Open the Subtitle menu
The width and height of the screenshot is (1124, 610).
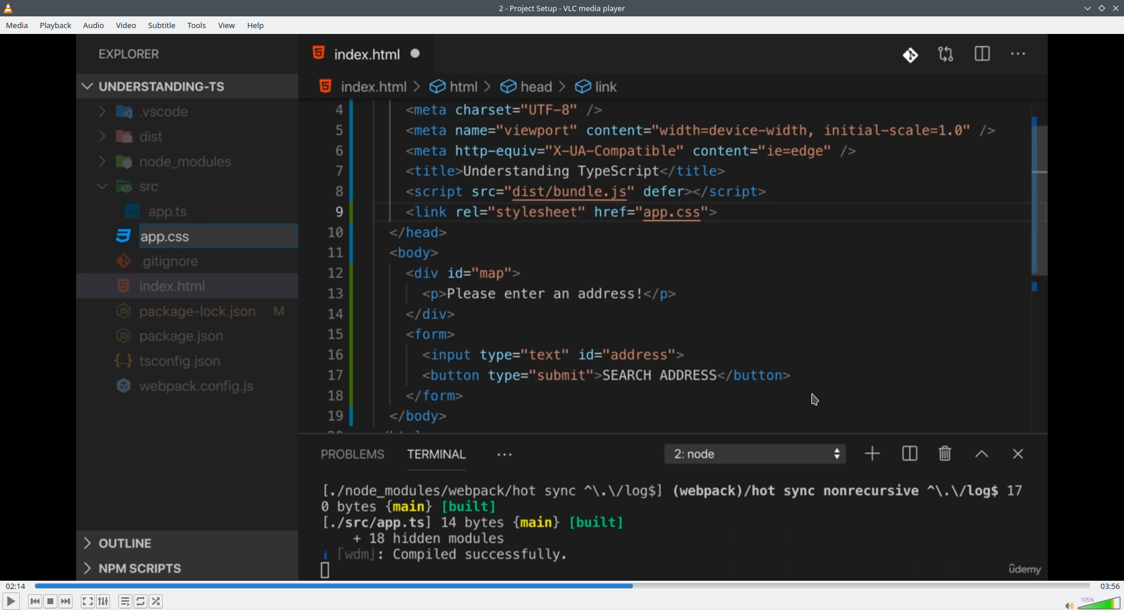[162, 25]
